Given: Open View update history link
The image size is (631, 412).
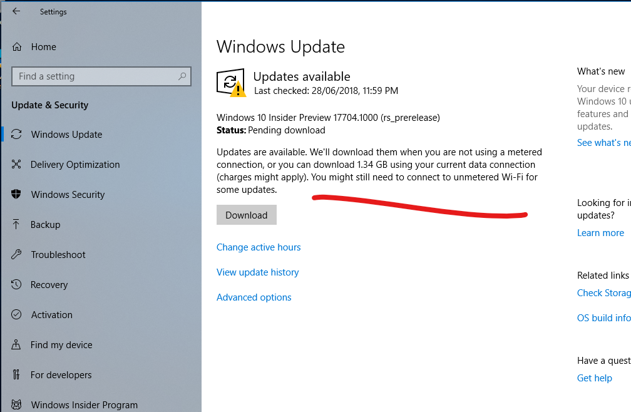Looking at the screenshot, I should [257, 272].
